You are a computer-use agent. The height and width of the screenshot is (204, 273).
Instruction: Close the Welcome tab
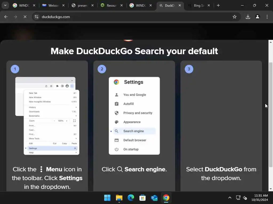click(x=63, y=5)
